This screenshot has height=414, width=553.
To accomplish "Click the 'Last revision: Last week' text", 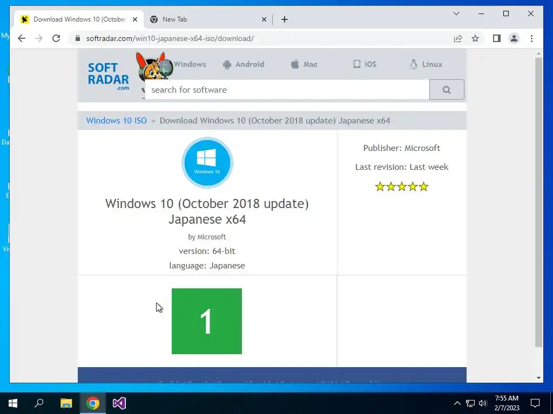I will [x=402, y=167].
